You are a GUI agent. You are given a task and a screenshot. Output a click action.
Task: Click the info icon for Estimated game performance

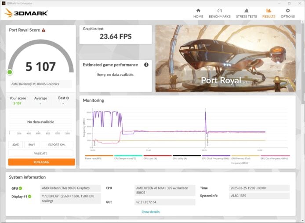[146, 65]
